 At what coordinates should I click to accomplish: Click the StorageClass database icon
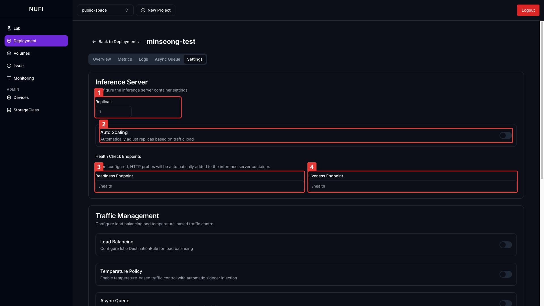coord(9,110)
